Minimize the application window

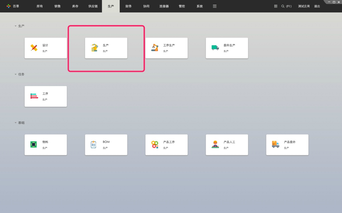coord(329,2)
